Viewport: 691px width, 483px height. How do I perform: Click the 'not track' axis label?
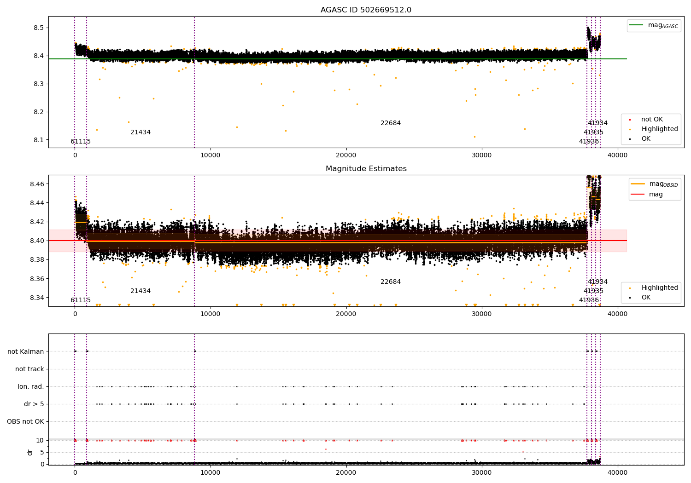click(30, 369)
